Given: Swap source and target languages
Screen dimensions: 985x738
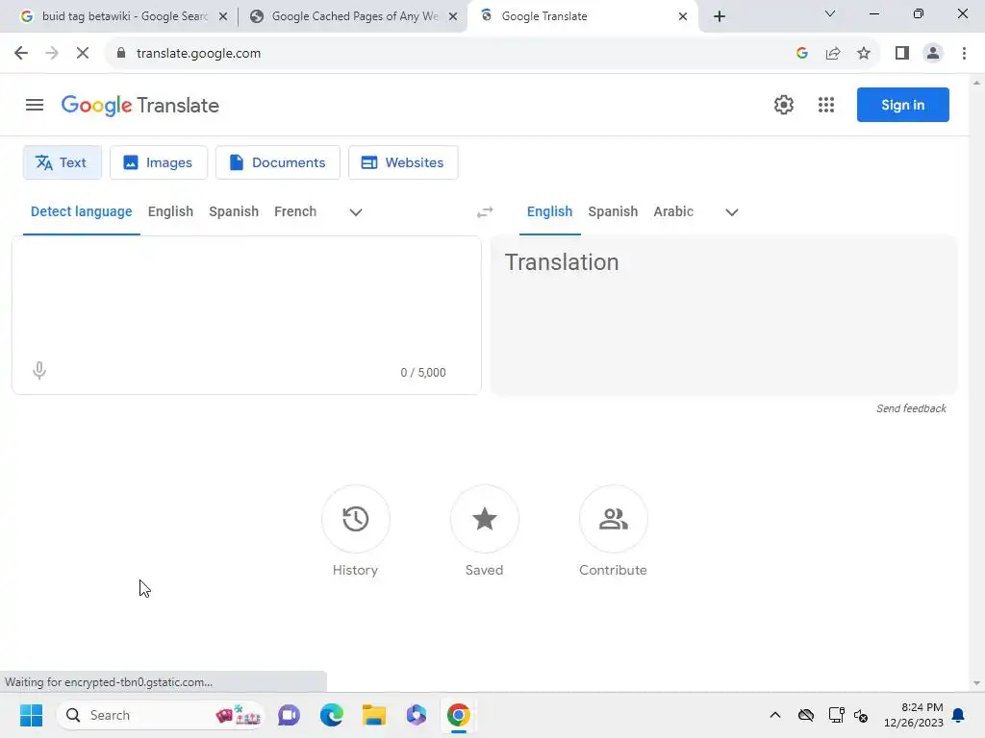Looking at the screenshot, I should coord(485,212).
